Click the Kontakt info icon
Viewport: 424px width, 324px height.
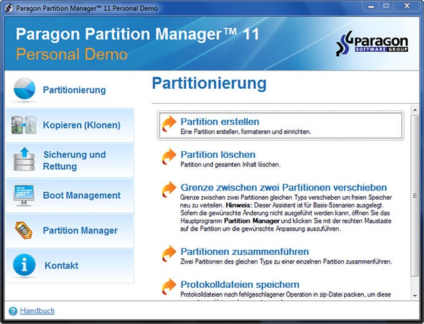coord(24,265)
